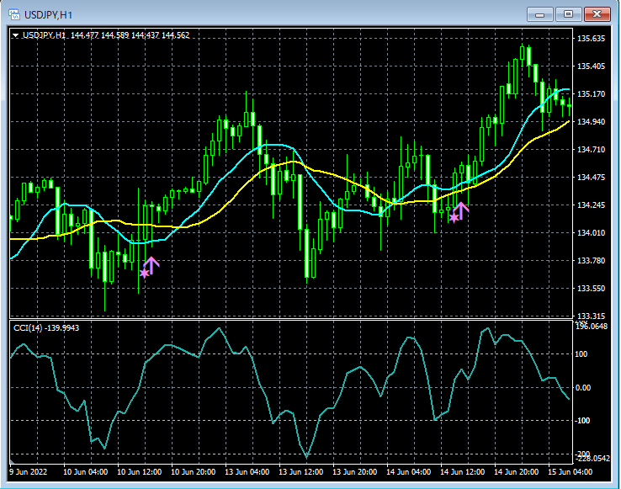Click the 13 Jun 20:00 time label

355,472
